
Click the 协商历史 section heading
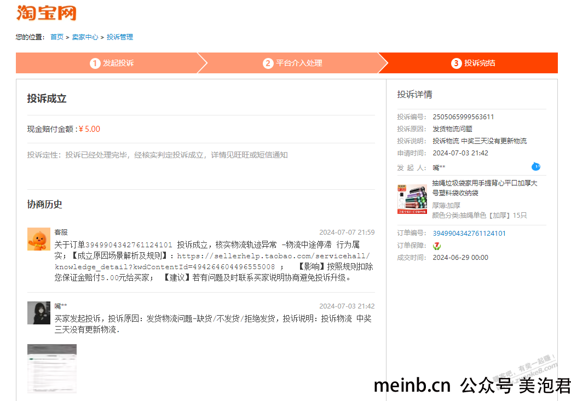point(44,204)
